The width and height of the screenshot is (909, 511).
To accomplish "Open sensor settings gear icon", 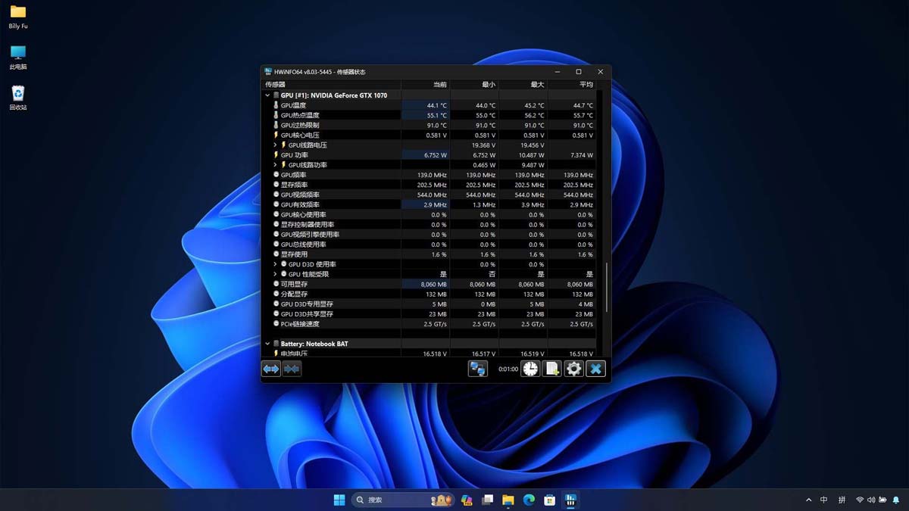I will [574, 369].
